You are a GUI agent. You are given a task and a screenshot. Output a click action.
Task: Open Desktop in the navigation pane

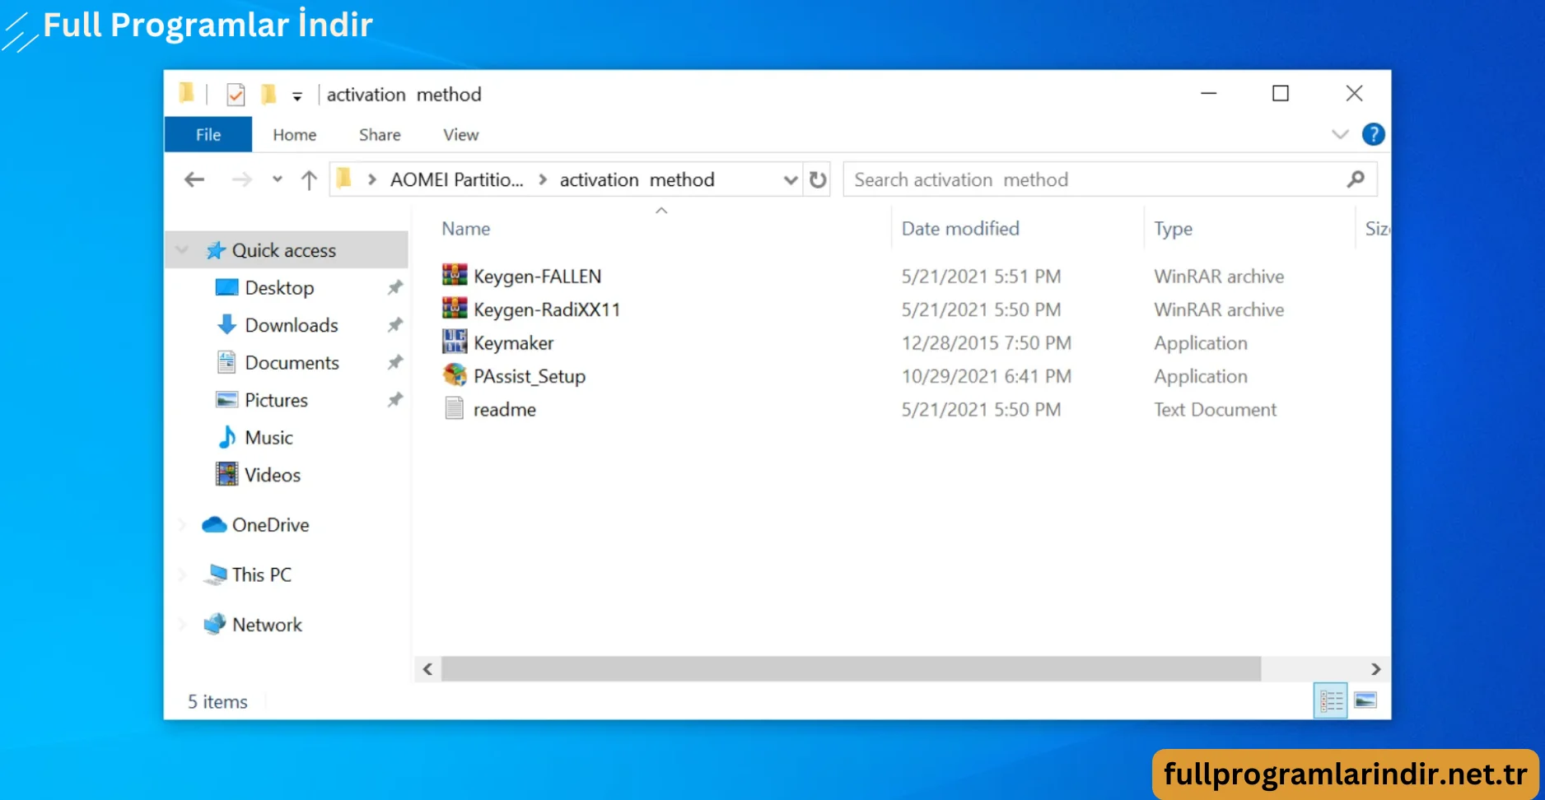point(279,288)
